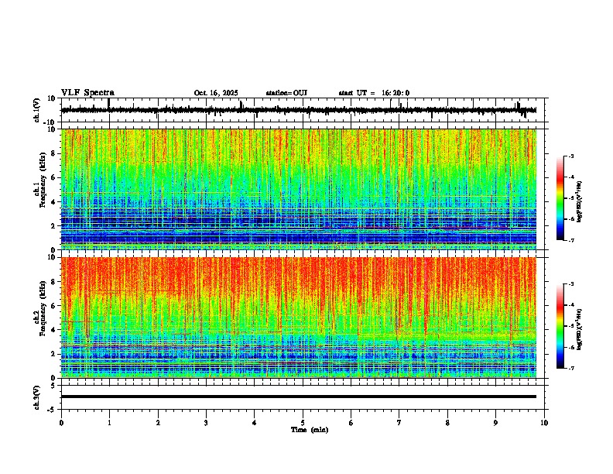Click time-axis tick label "3"
The width and height of the screenshot is (613, 474).
pos(206,423)
